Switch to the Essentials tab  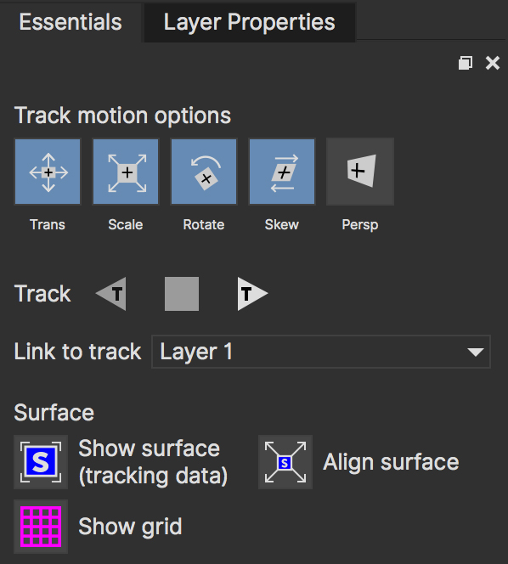(71, 22)
